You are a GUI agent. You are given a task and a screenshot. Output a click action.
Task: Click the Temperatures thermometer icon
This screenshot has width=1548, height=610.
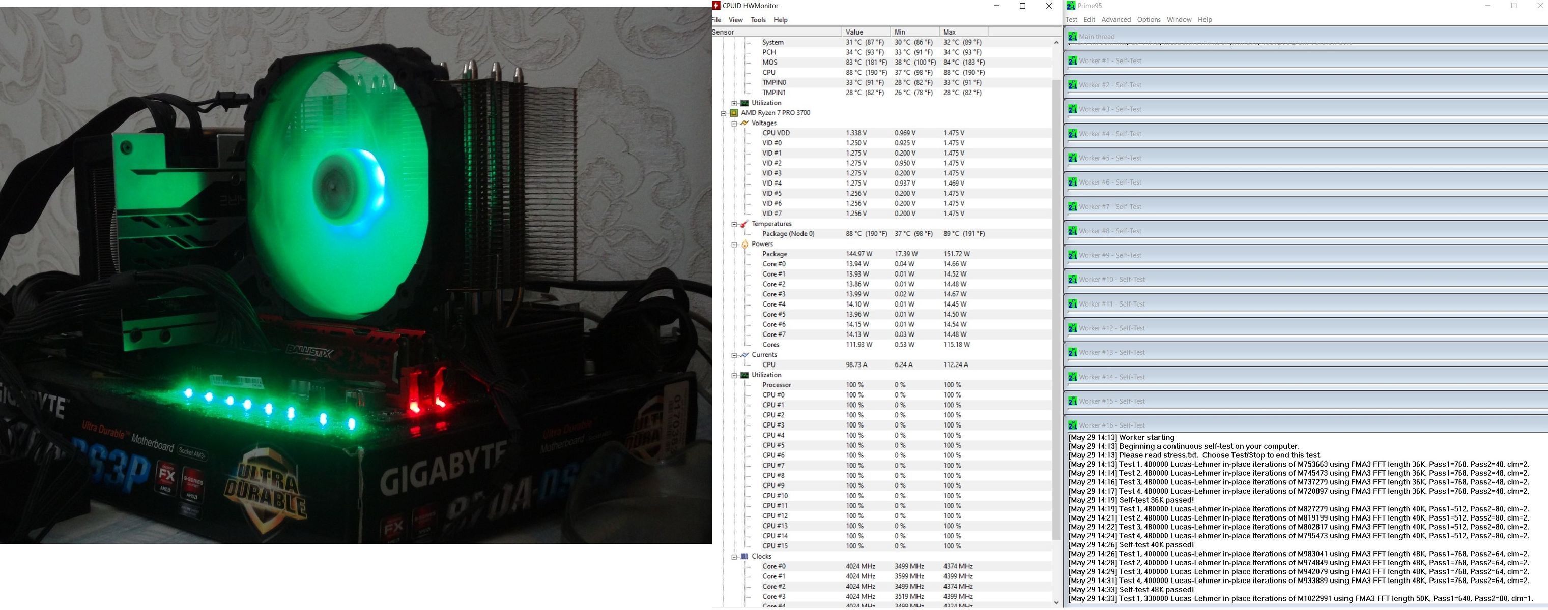click(744, 224)
